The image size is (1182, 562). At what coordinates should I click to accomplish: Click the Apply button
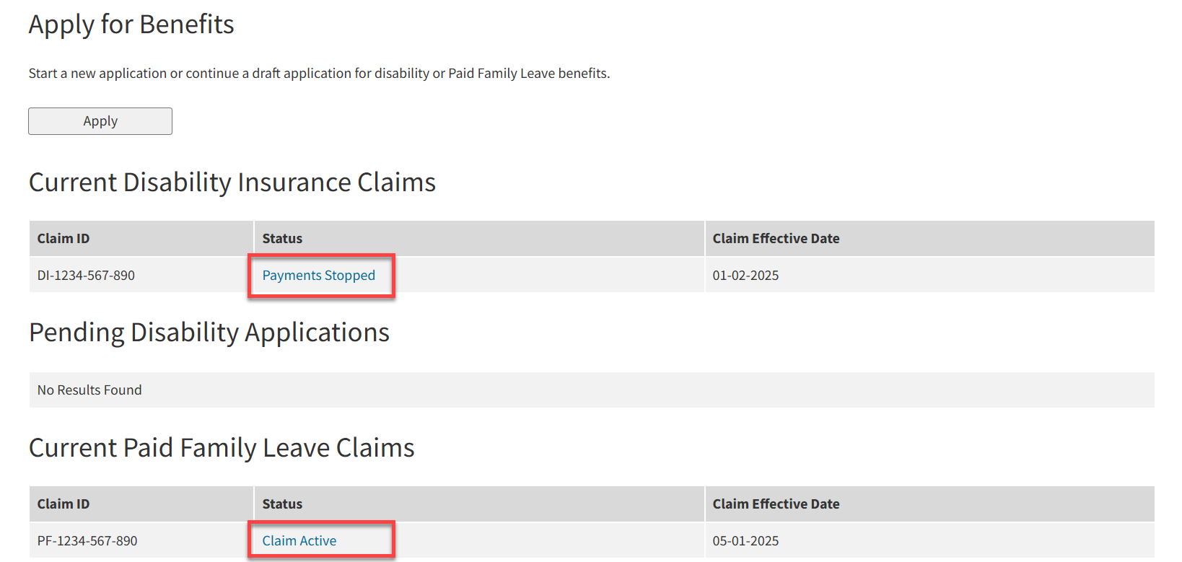(x=100, y=121)
